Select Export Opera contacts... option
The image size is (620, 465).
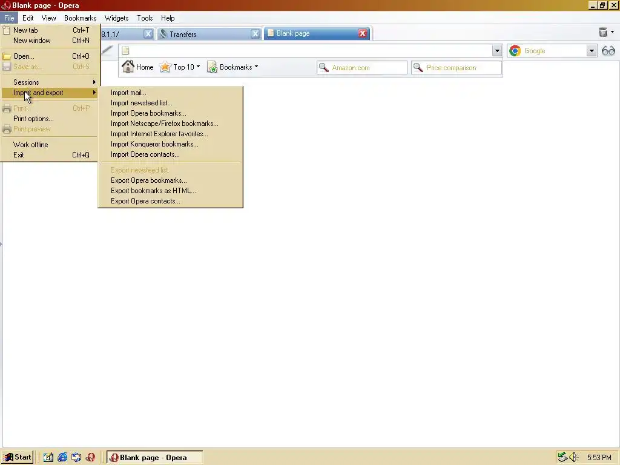pyautogui.click(x=170, y=201)
